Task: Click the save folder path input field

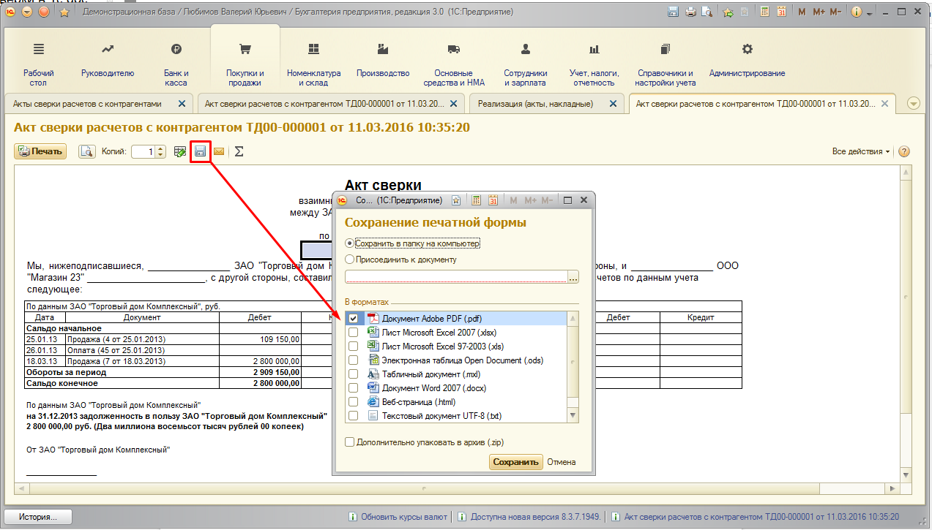Action: click(x=456, y=277)
